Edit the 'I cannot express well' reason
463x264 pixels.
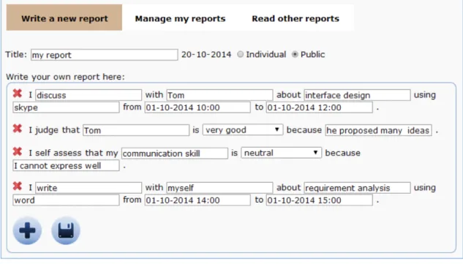(x=66, y=165)
